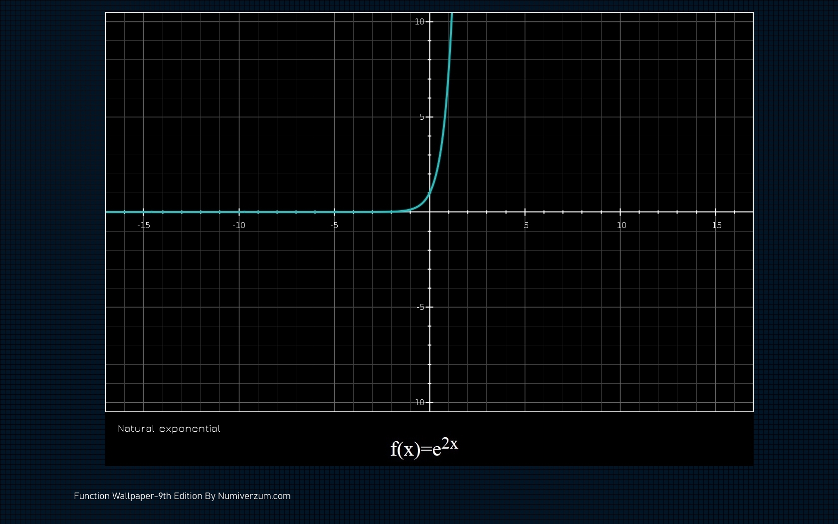Click the positive x-axis label 5
The width and height of the screenshot is (838, 524).
coord(526,225)
